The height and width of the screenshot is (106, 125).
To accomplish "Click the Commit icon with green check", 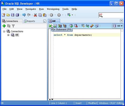I will point(71,26).
